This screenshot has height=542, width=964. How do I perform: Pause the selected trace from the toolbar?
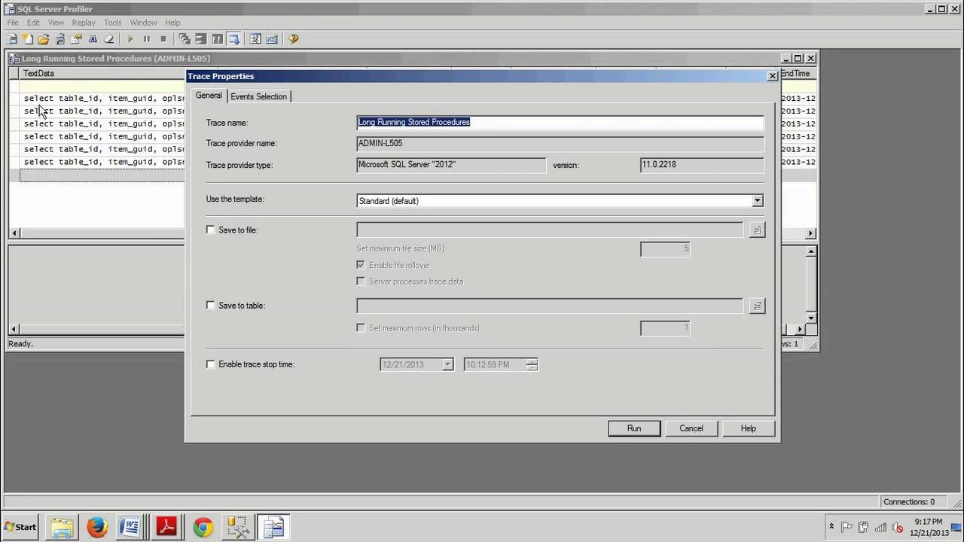pos(147,39)
